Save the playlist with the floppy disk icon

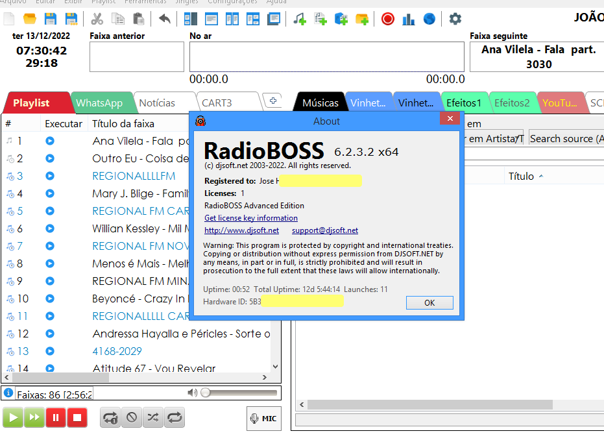click(x=51, y=18)
